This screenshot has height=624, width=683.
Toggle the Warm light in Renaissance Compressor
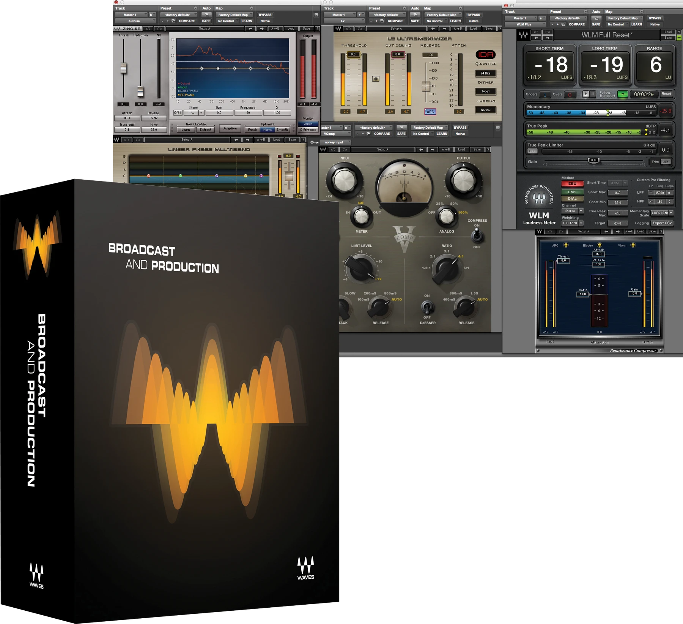pyautogui.click(x=633, y=245)
